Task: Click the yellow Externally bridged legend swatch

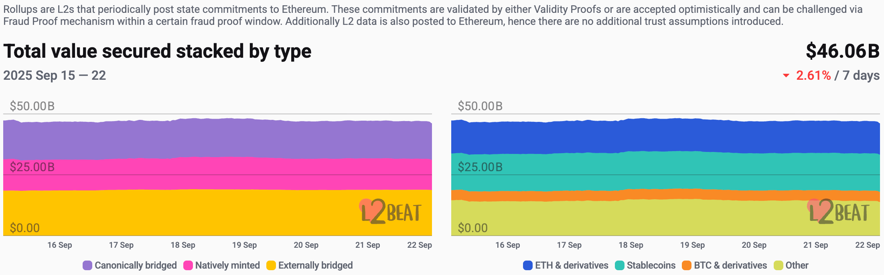Action: point(271,265)
